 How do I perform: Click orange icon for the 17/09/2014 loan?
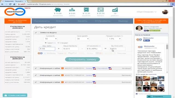point(63,75)
